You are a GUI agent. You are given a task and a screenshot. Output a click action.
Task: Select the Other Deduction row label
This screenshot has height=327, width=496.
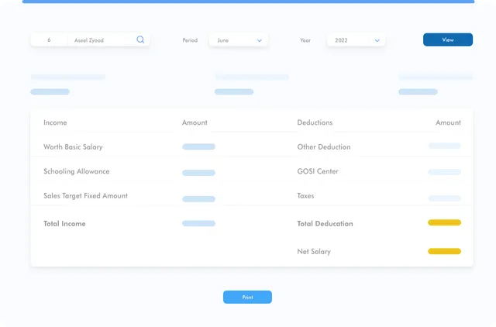point(323,146)
